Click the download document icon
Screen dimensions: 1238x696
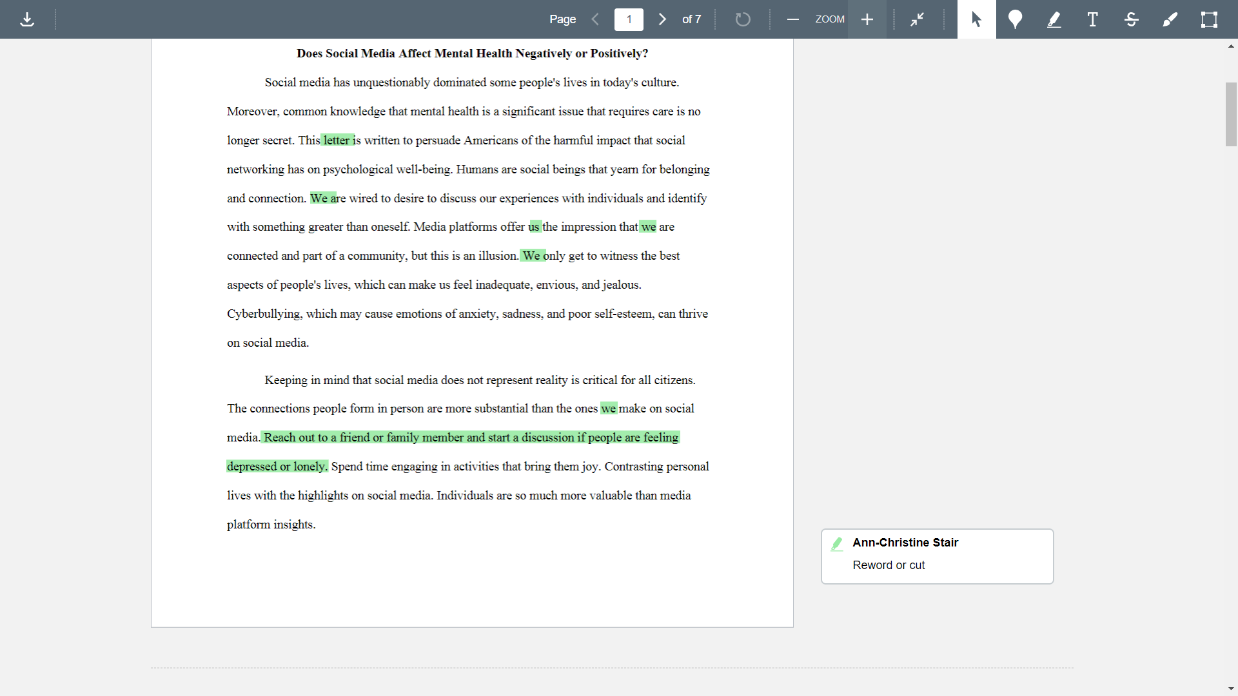[27, 19]
